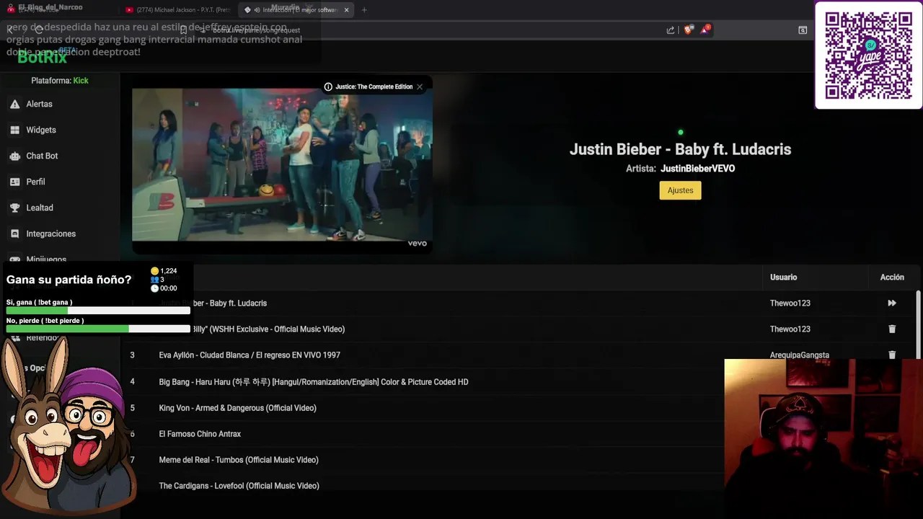Viewport: 923px width, 519px height.
Task: Select queue row Justin Bieber - Baby ft. Ludacris
Action: [x=519, y=303]
